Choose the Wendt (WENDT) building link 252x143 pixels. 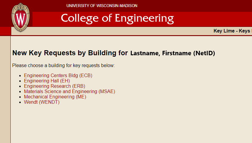tap(42, 102)
